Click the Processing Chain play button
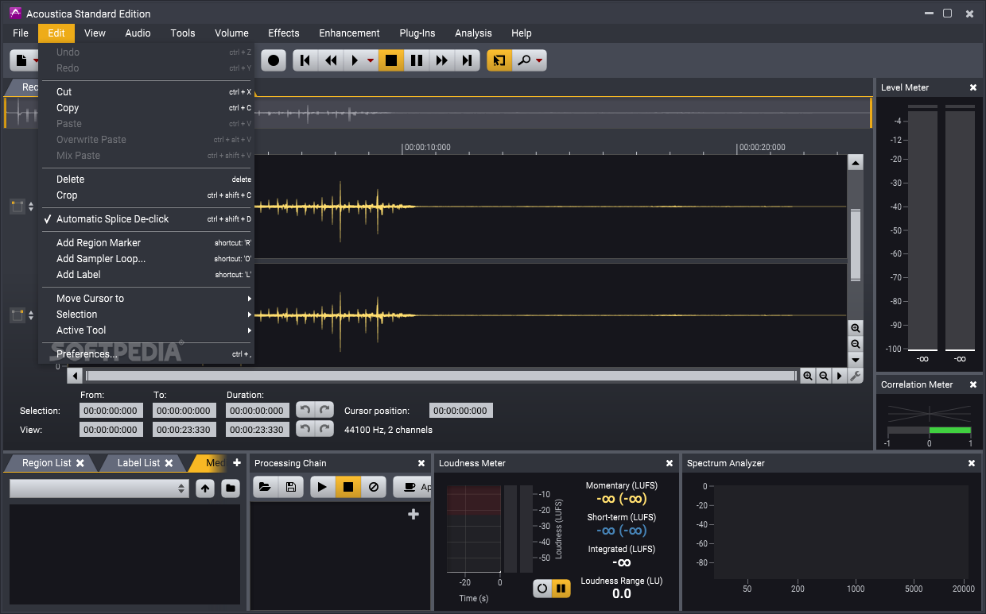Image resolution: width=986 pixels, height=614 pixels. [x=322, y=488]
